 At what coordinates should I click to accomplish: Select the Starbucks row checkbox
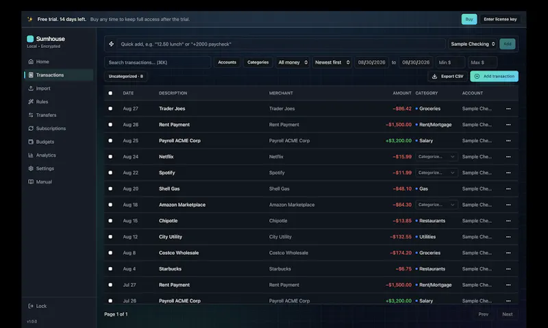tap(110, 269)
